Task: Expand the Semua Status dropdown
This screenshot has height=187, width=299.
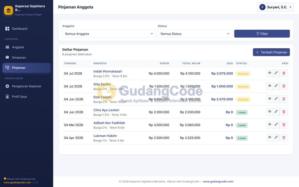Action: coord(195,34)
